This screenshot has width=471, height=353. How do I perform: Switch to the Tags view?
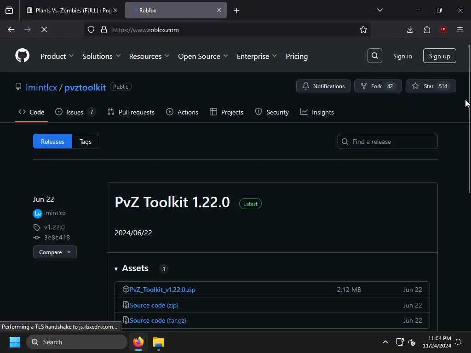click(85, 142)
